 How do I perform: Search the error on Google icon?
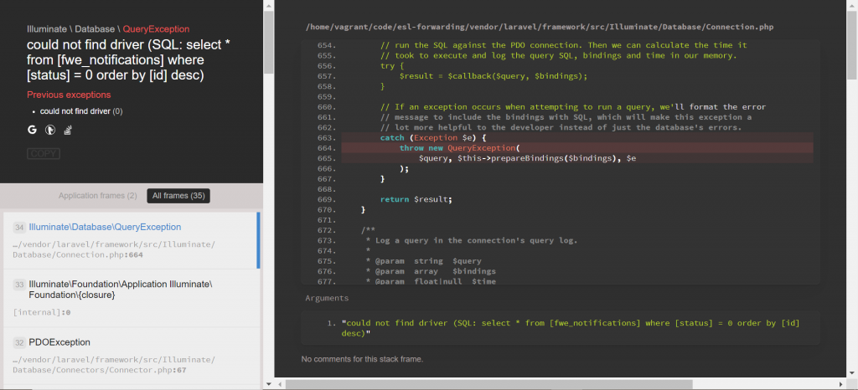click(32, 130)
